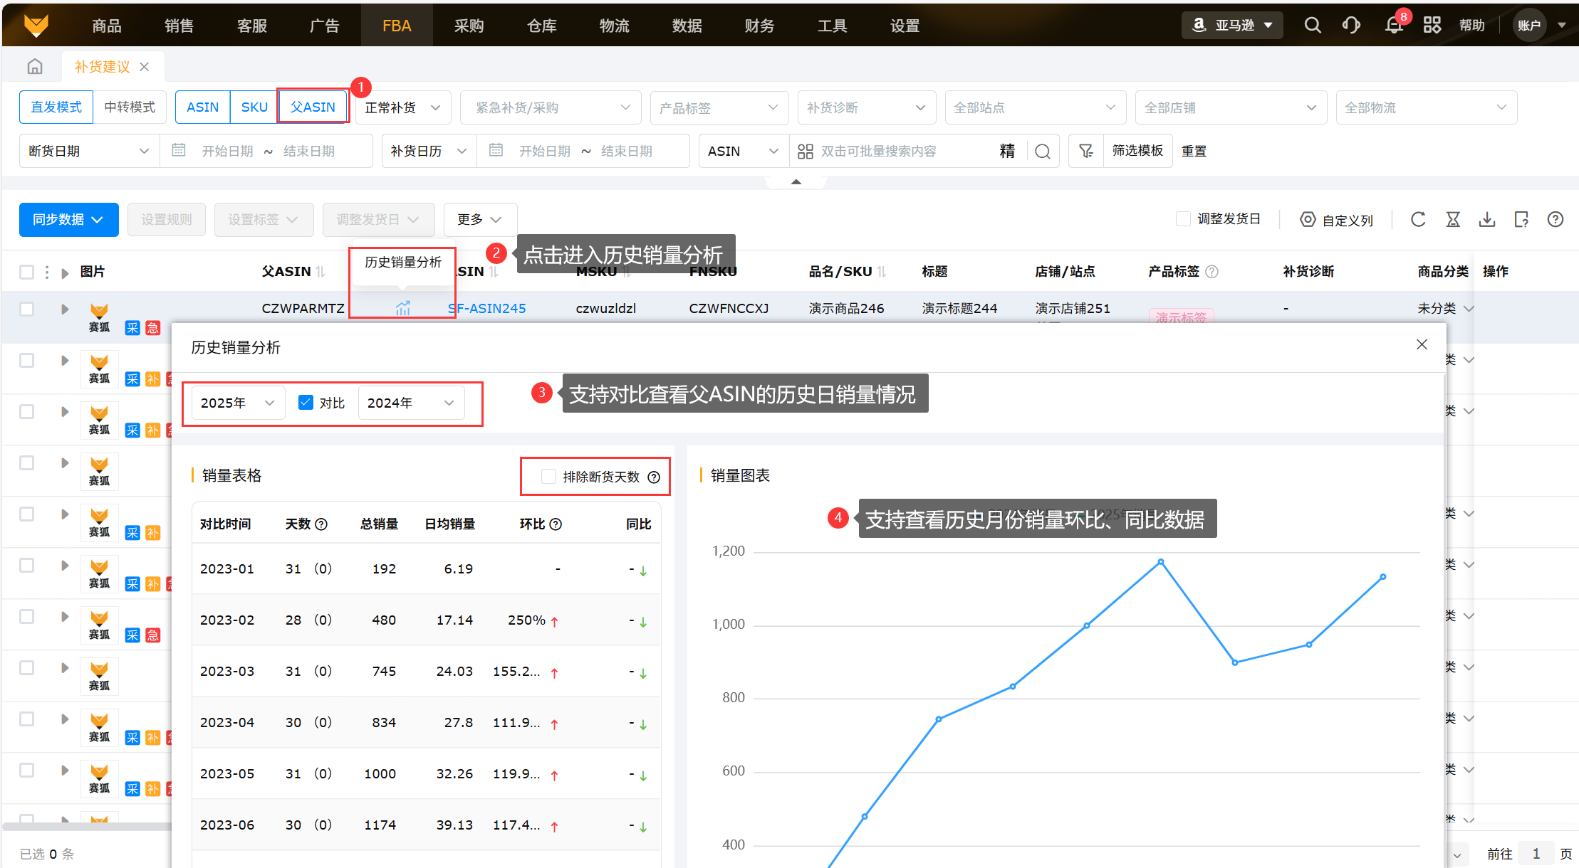1579x868 pixels.
Task: Open the apps grid icon
Action: (1432, 26)
